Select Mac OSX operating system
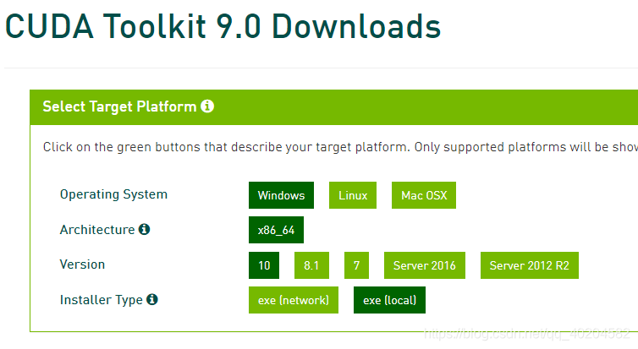 424,195
